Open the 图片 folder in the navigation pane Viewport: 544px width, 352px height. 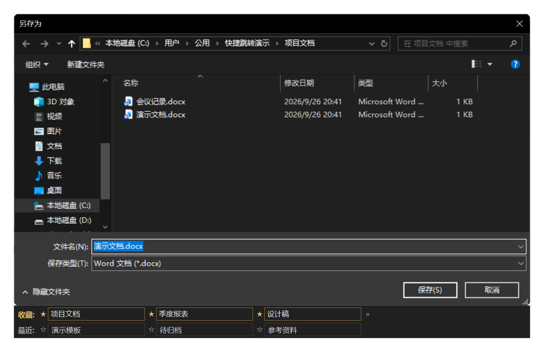[x=48, y=131]
